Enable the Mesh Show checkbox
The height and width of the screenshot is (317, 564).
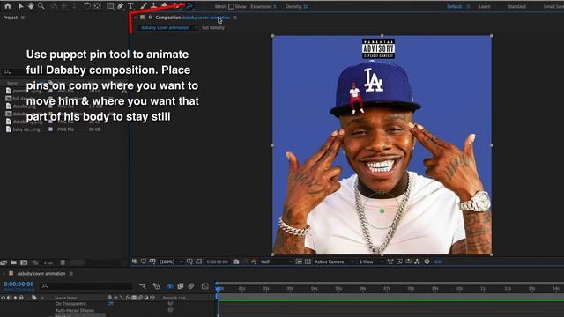231,6
